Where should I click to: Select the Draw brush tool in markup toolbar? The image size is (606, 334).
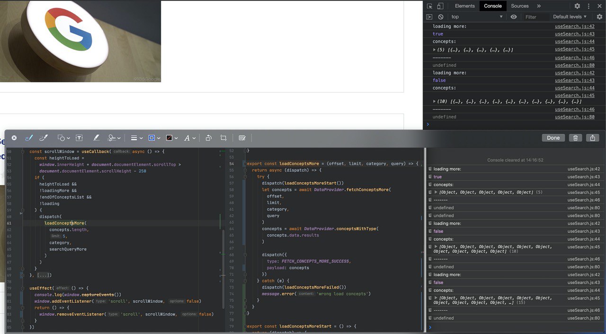tap(44, 138)
